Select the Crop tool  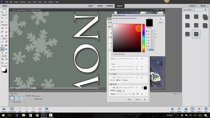tap(2, 59)
